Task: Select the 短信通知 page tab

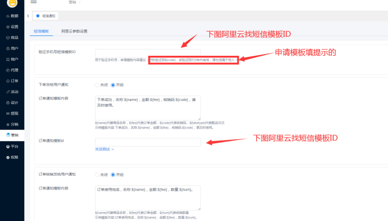Action: [46, 16]
